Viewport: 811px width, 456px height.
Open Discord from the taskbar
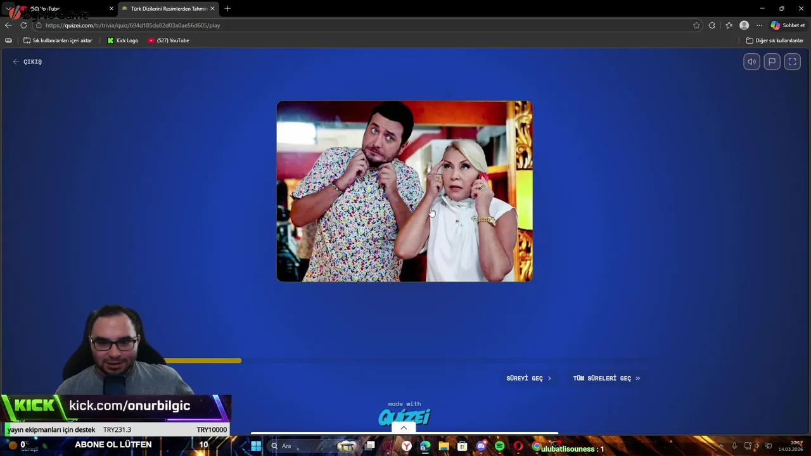coord(481,446)
